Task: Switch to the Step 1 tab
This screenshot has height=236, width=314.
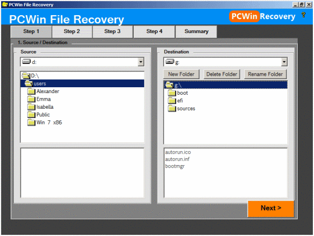Action: (31, 31)
